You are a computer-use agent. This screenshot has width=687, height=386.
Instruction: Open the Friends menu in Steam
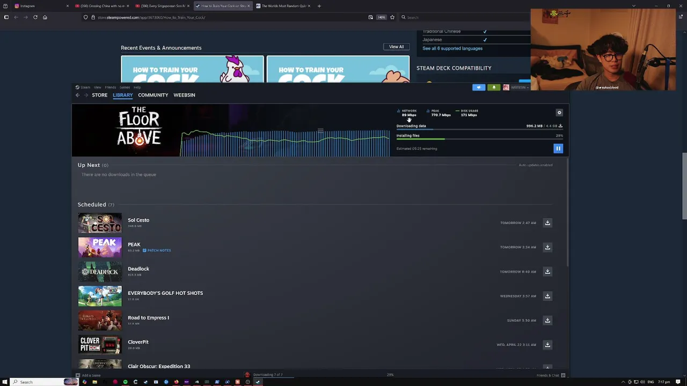point(111,87)
